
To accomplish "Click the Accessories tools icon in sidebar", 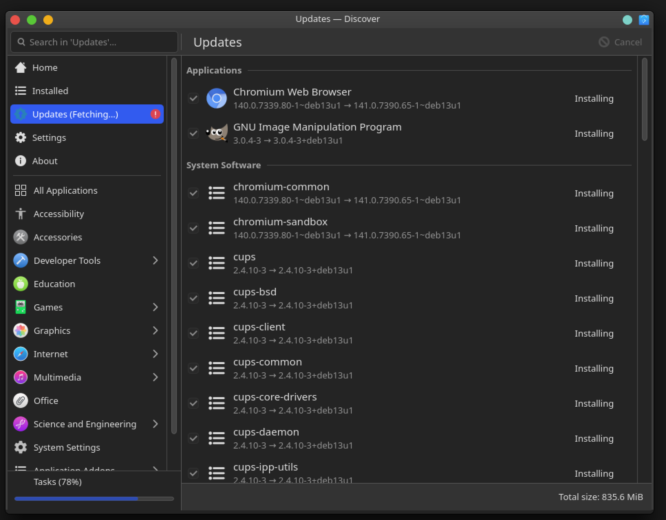I will 21,237.
